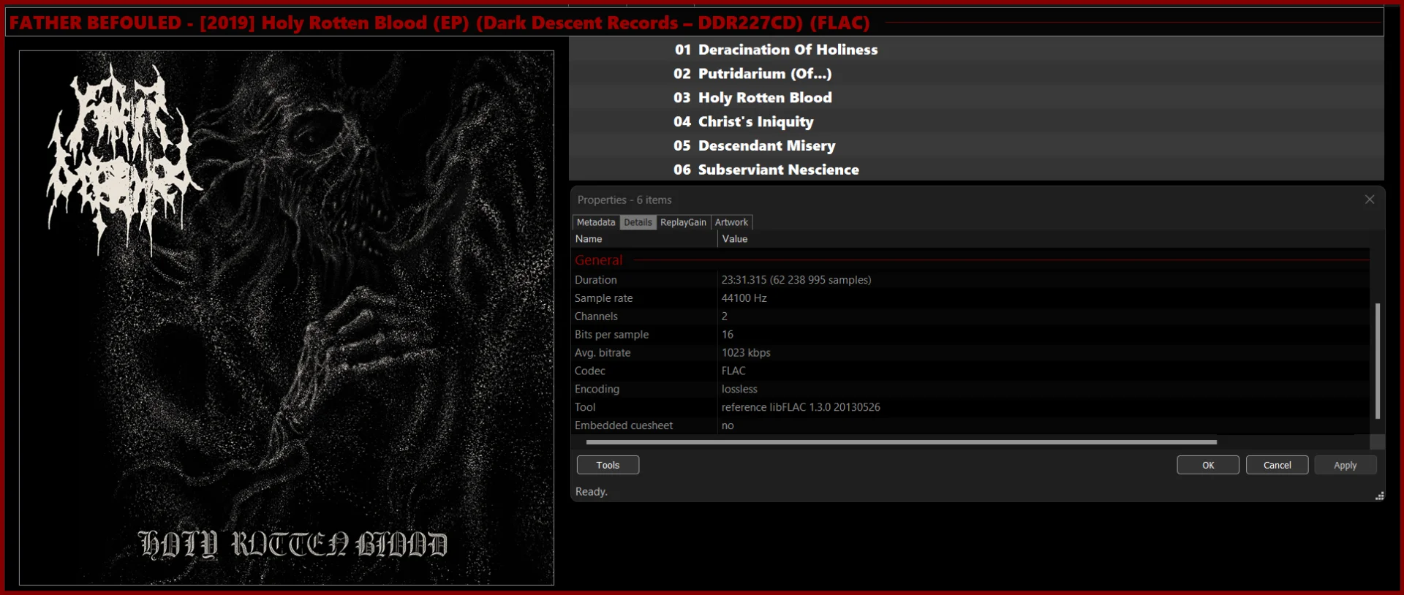
Task: Select track 05 Descendant Misery
Action: click(976, 145)
